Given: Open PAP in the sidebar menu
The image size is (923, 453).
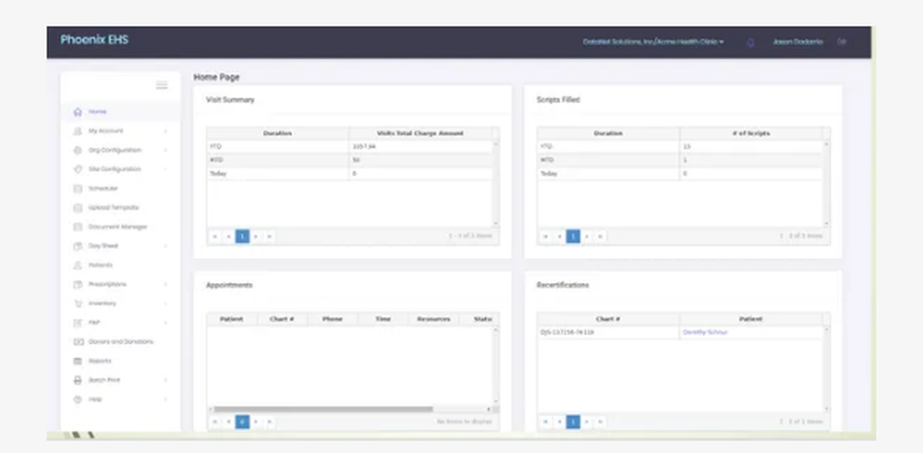Looking at the screenshot, I should (94, 323).
